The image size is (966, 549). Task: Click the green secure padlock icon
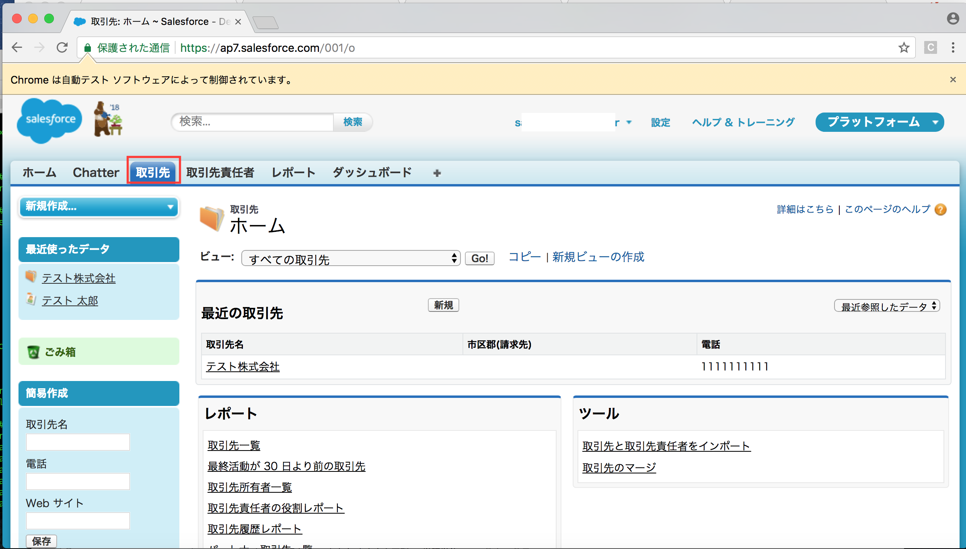pos(87,48)
